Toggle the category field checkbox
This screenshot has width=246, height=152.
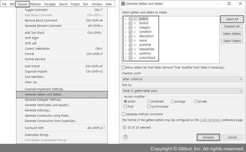(130, 27)
